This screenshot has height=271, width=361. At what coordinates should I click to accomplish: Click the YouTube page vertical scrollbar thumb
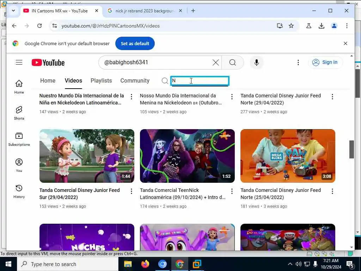tap(351, 149)
